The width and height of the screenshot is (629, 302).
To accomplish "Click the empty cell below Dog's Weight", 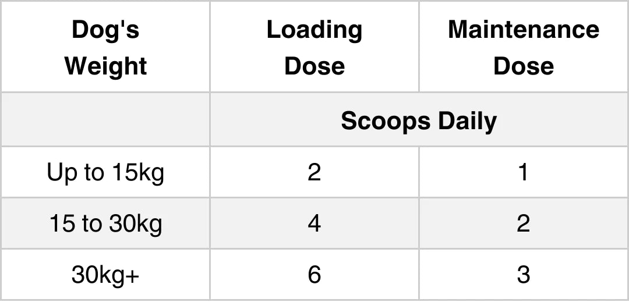I will 105,119.
